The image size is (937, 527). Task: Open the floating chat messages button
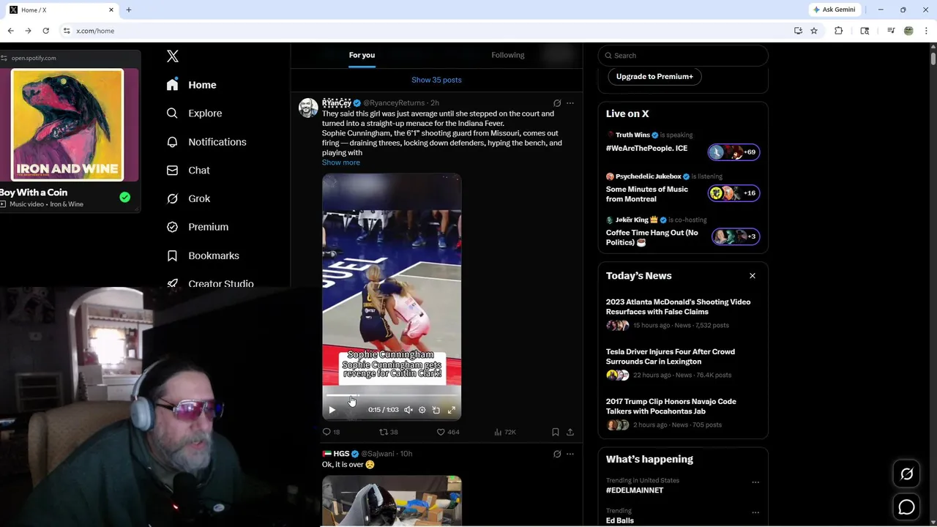point(906,507)
